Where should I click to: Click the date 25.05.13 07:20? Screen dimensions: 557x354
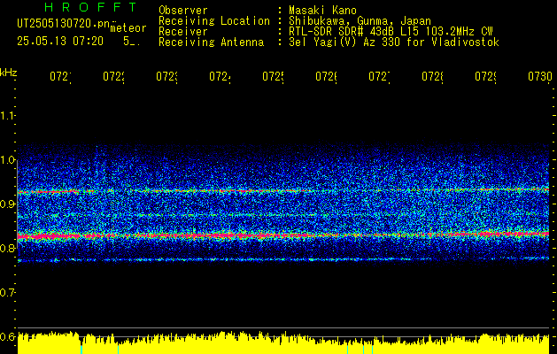(60, 42)
